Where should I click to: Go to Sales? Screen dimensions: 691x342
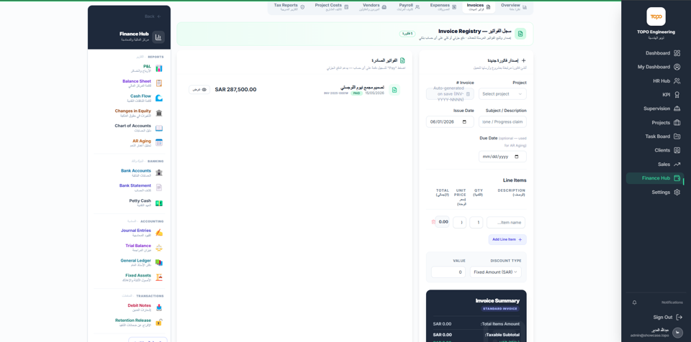coord(655,165)
